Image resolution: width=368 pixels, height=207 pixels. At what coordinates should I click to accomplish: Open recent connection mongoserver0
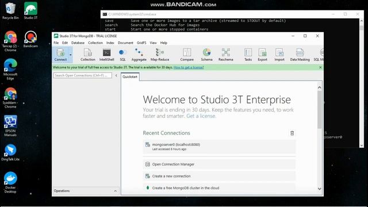pyautogui.click(x=219, y=147)
